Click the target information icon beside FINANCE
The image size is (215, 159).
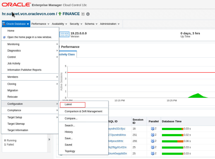coord(88,14)
